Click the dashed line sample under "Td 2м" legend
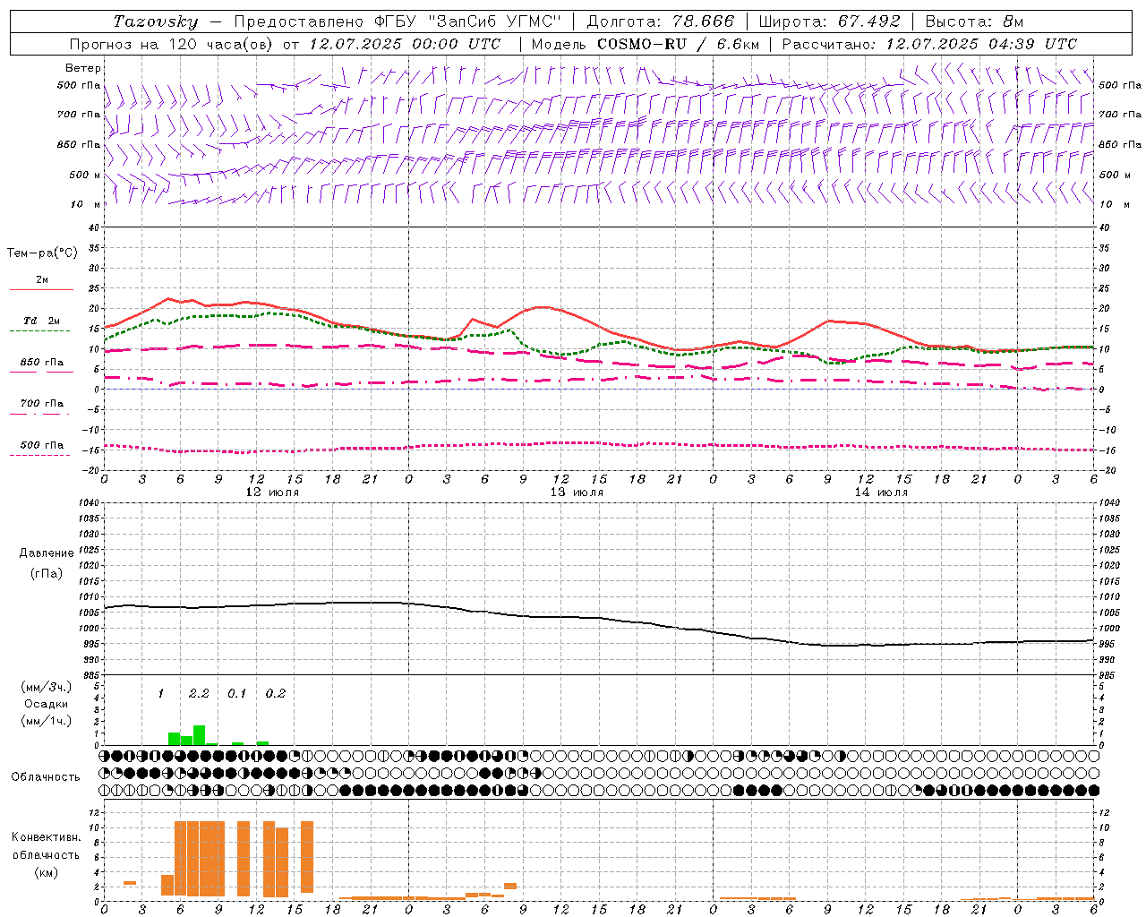Viewport: 1146px width, 917px height. point(39,331)
